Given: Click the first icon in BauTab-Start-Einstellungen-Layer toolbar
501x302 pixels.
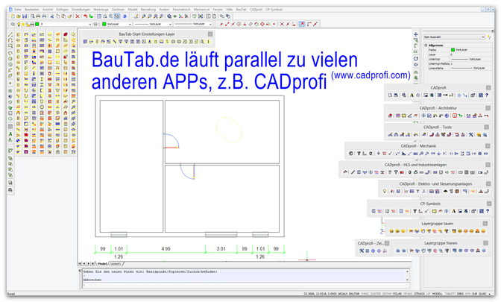Looking at the screenshot, I should coord(85,42).
